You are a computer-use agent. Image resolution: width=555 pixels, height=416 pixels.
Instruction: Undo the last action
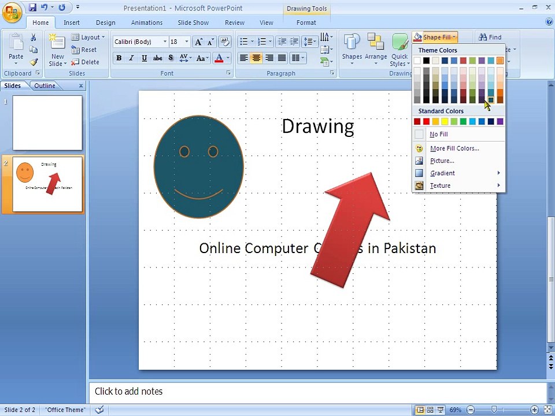point(45,7)
